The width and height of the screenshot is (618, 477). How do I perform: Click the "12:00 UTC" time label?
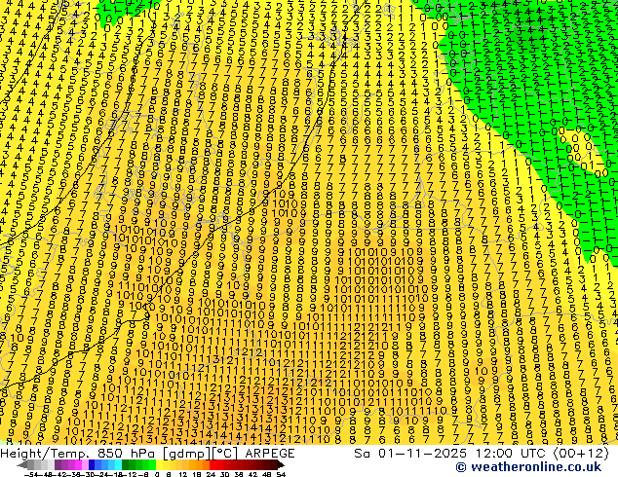(513, 454)
